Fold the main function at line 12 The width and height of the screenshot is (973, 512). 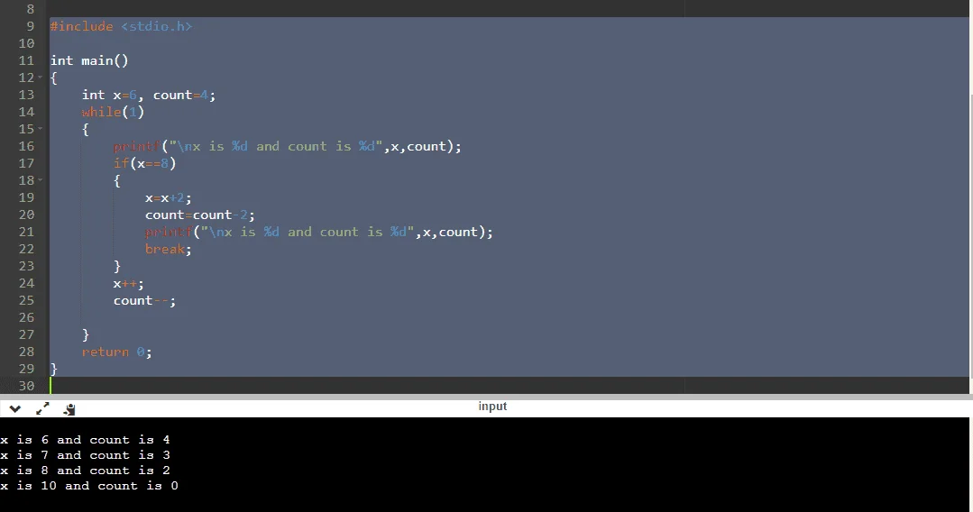(41, 78)
